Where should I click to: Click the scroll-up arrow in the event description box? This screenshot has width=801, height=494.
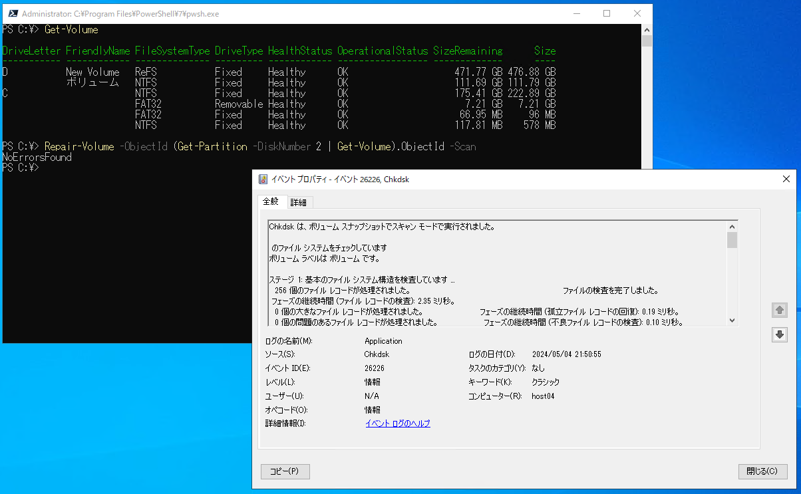point(732,226)
